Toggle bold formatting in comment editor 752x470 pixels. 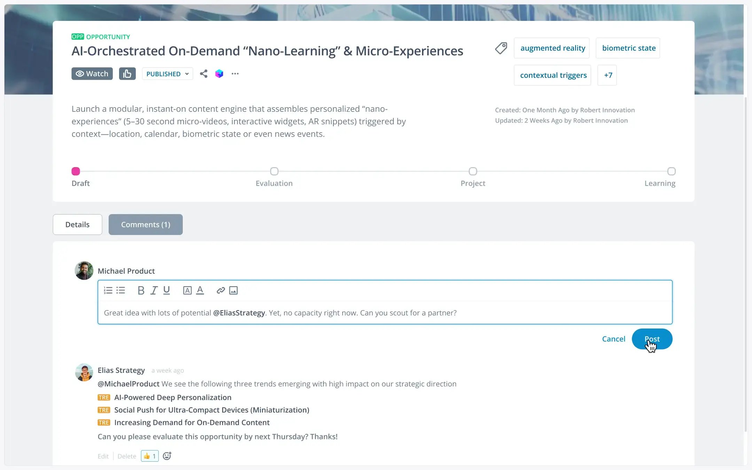point(141,290)
